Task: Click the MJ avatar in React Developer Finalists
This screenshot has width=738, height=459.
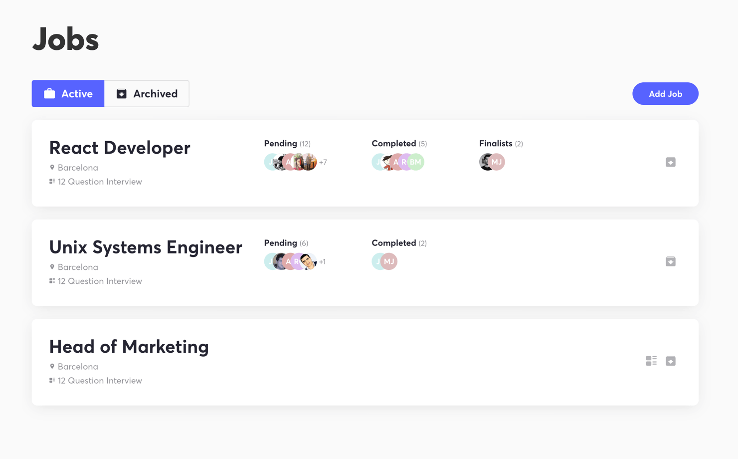Action: [x=498, y=162]
